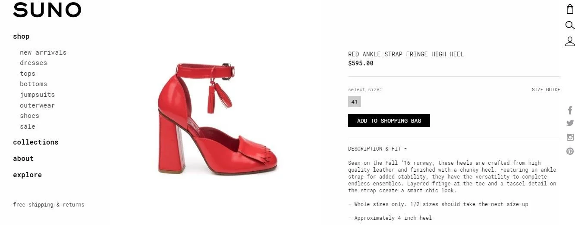Viewport: 575px width, 225px height.
Task: Open the shopping bag icon
Action: click(x=570, y=9)
